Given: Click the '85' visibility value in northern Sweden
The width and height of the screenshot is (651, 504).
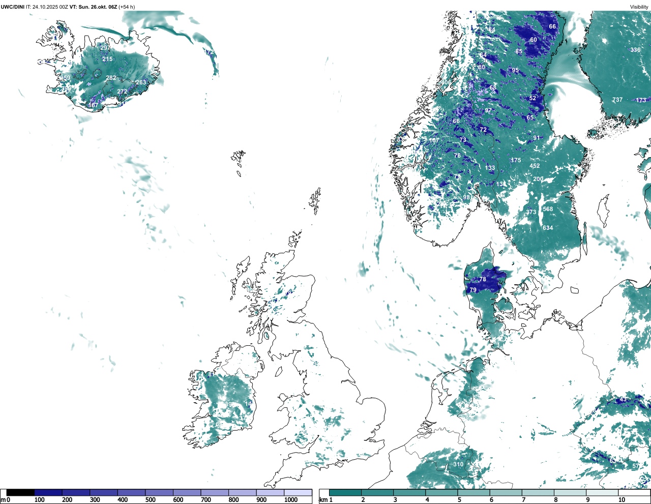Looking at the screenshot, I should (519, 51).
